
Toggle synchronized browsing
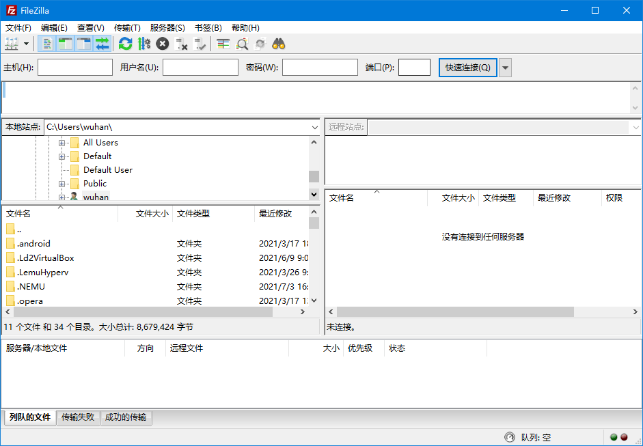pyautogui.click(x=260, y=43)
